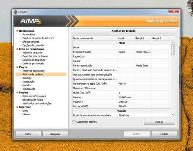Select Exportar lista de faixas
The image size is (193, 151).
point(35,56)
